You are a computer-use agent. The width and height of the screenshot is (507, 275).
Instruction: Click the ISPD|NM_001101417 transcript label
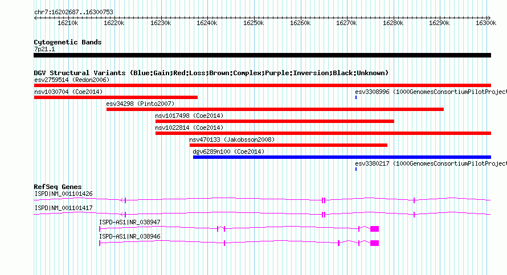click(x=63, y=208)
